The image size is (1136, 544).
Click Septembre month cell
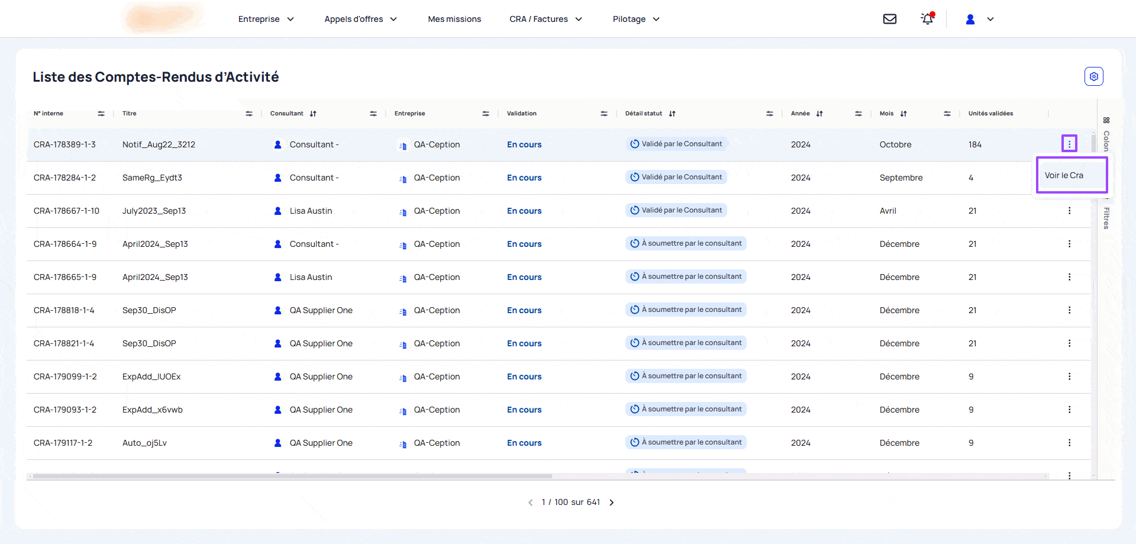click(901, 178)
